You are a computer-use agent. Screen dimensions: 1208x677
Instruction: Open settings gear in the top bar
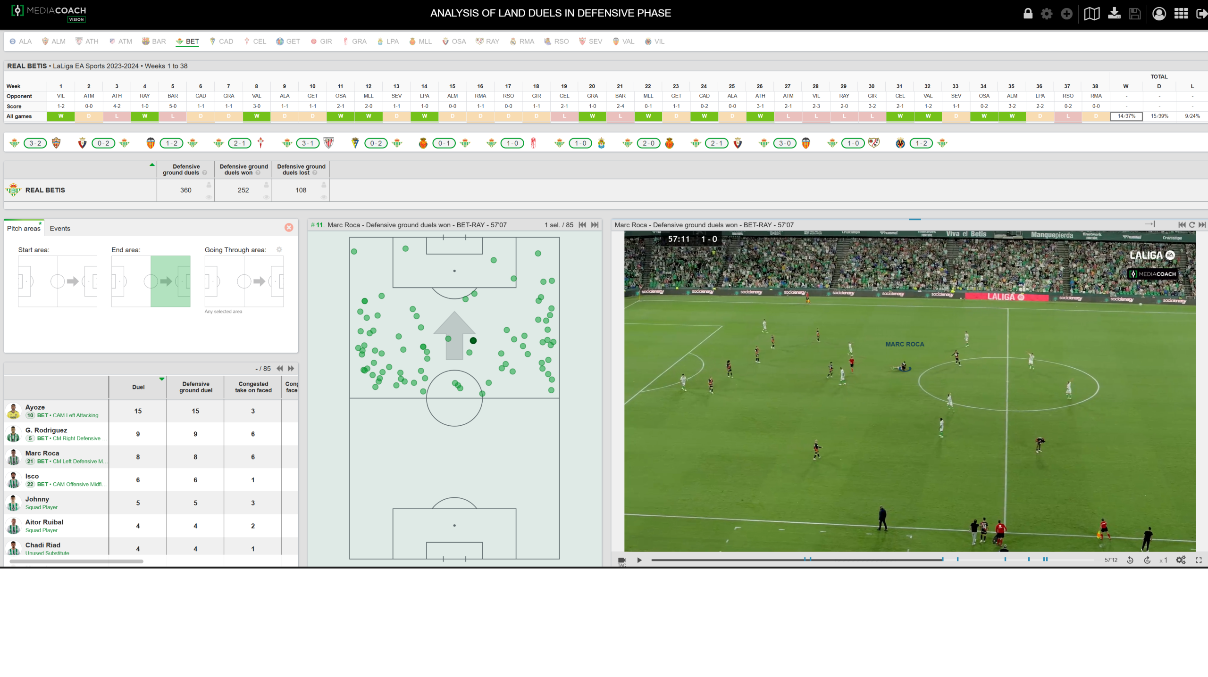(1047, 14)
